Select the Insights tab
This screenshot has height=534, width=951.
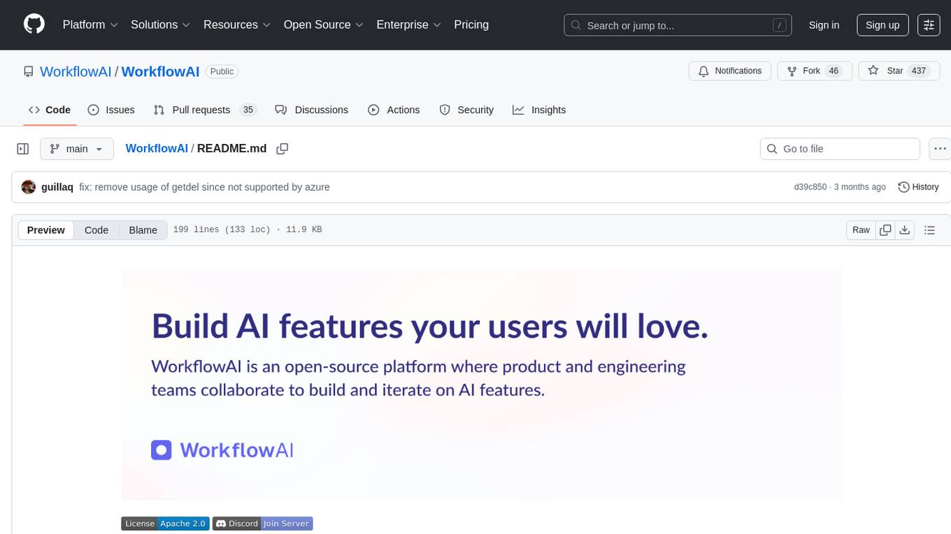539,110
